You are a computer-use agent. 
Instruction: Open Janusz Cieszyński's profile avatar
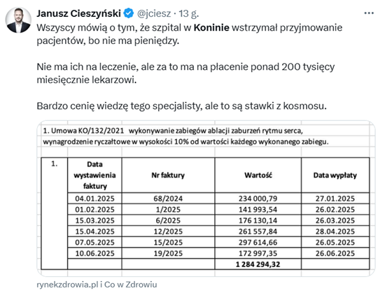point(18,20)
